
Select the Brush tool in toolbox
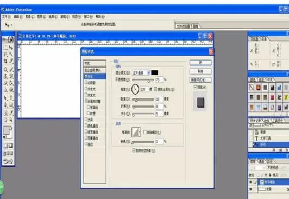[x=11, y=70]
